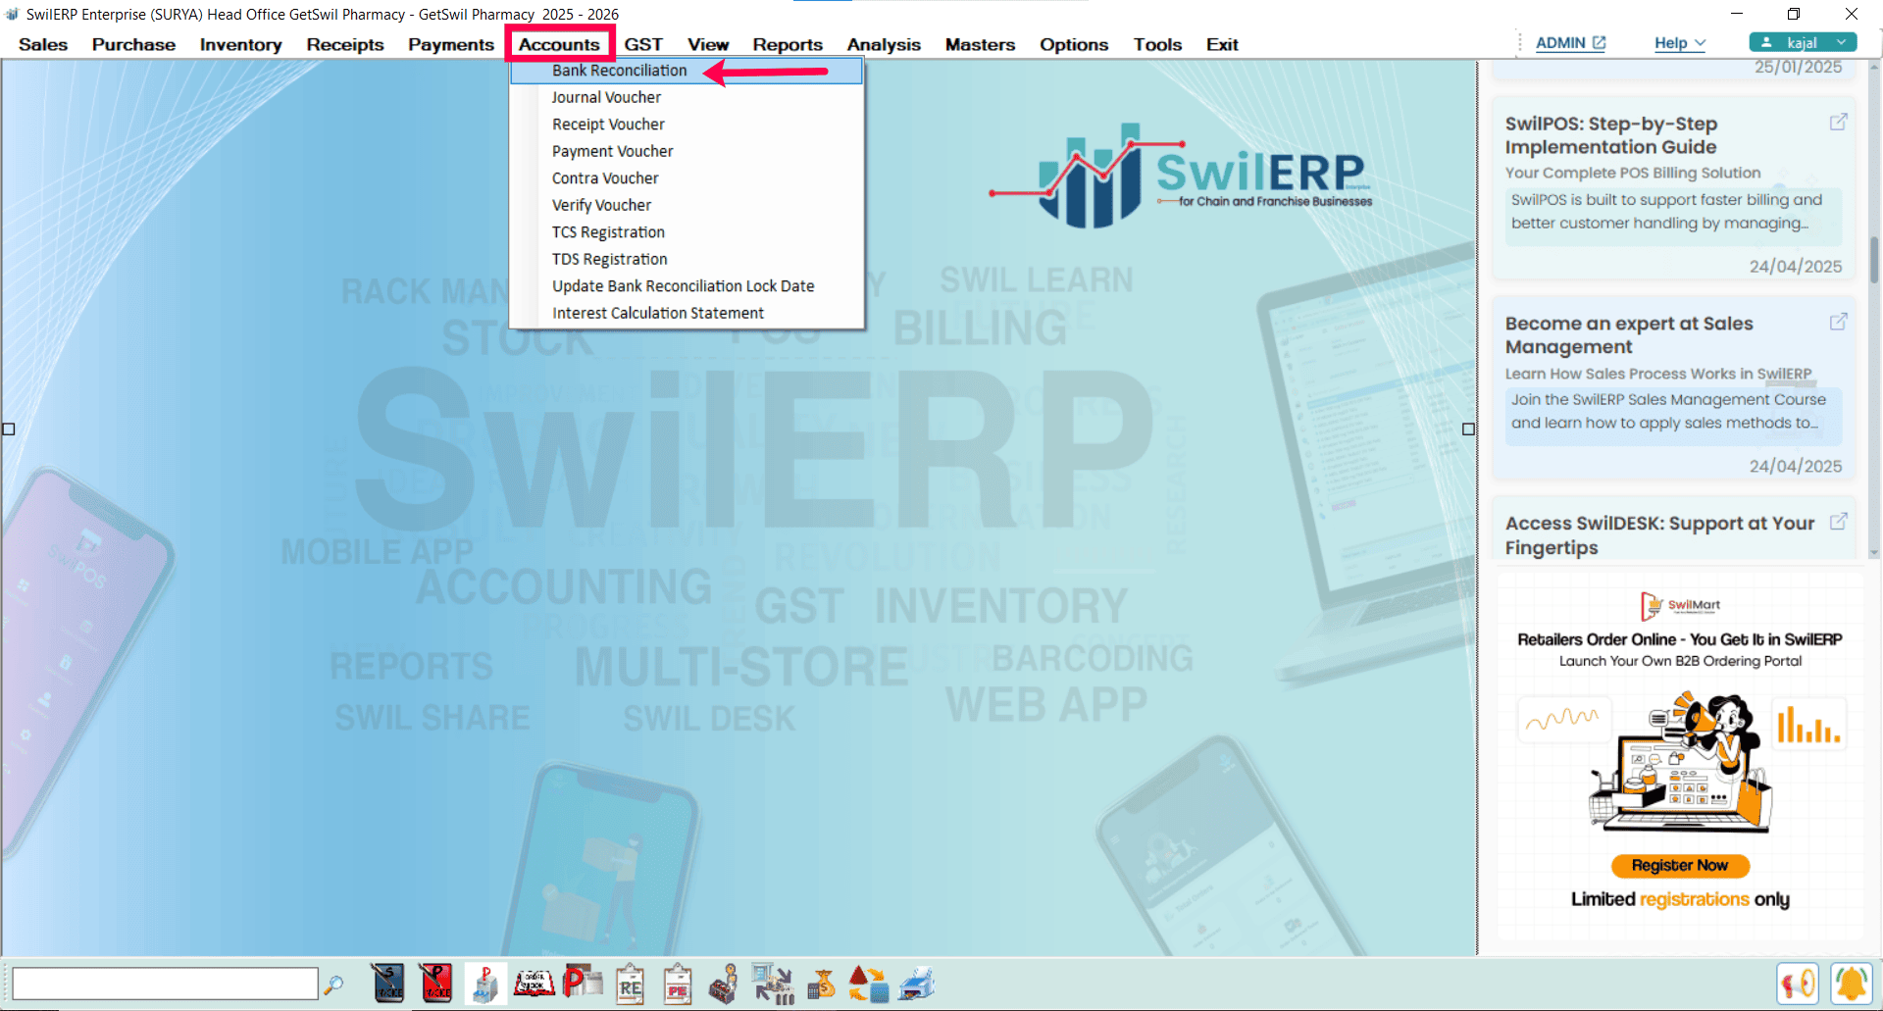This screenshot has height=1011, width=1883.
Task: Click the SwilMart promotional banner image
Action: [1680, 755]
